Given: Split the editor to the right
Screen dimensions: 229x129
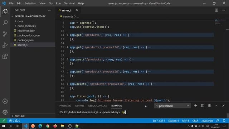Looking at the screenshot, I should pos(216,10).
